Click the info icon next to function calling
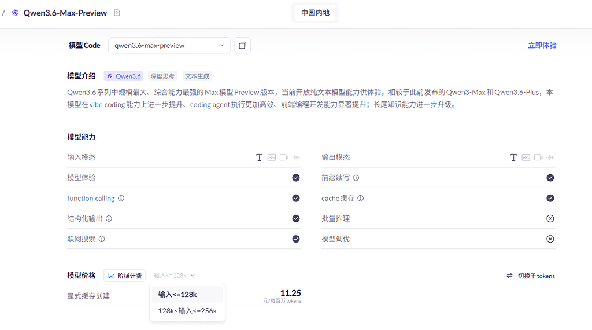 coord(121,198)
